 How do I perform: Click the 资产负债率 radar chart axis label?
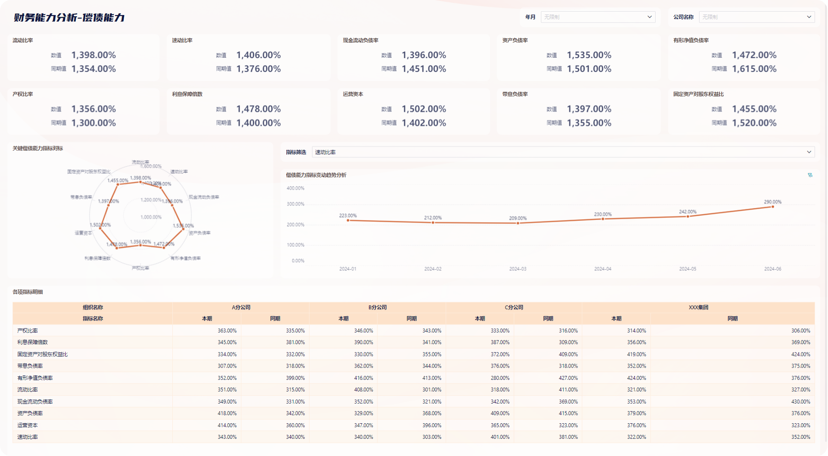coord(200,233)
